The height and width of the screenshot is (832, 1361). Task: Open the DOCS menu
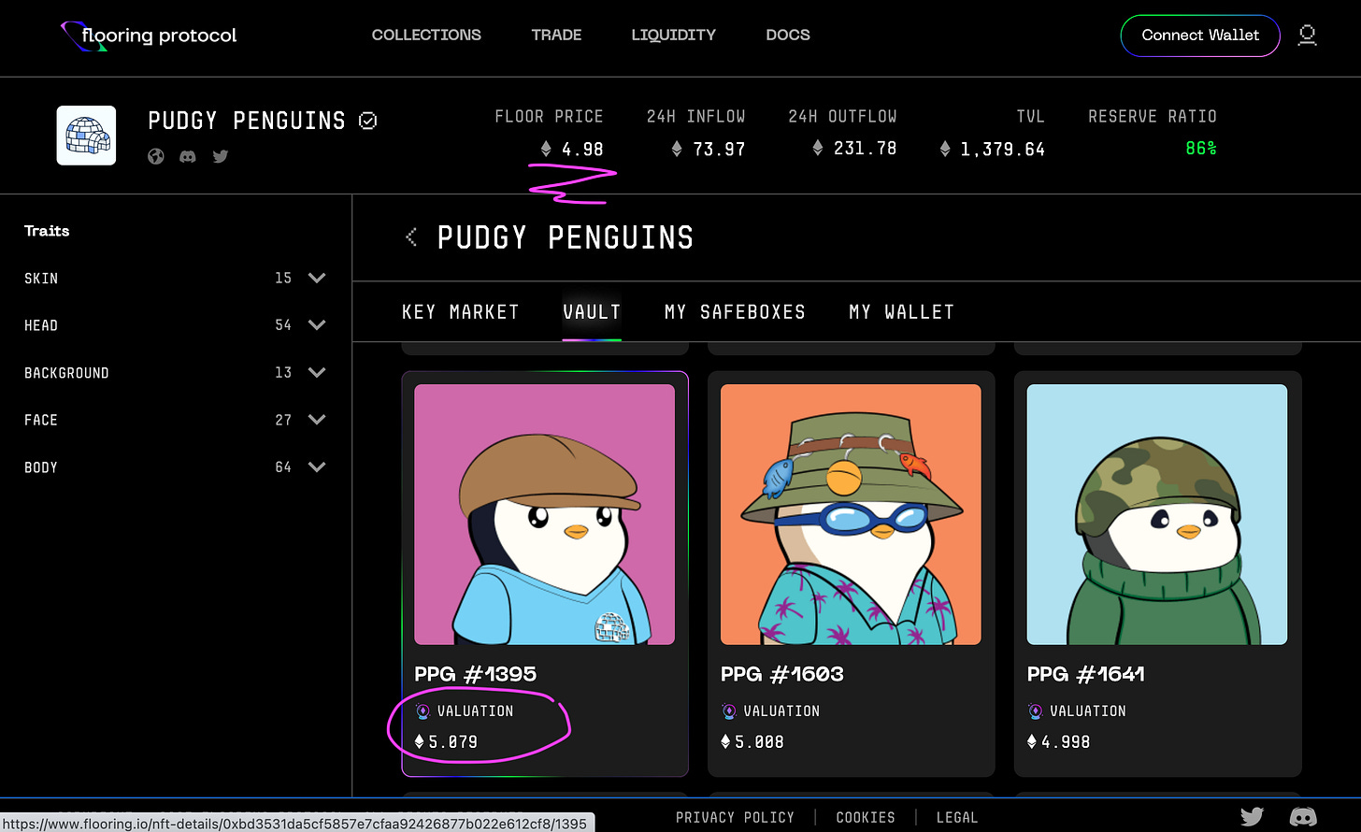[x=788, y=35]
